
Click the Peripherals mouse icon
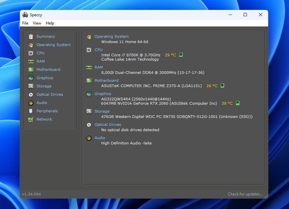point(31,111)
